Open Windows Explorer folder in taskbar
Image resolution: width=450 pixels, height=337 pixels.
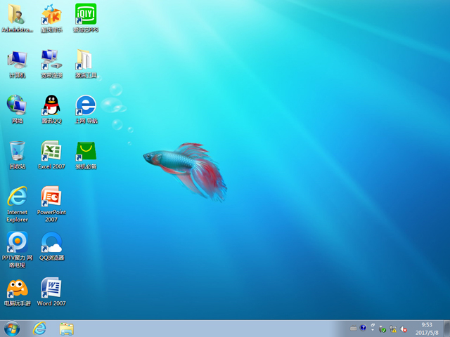click(x=67, y=329)
